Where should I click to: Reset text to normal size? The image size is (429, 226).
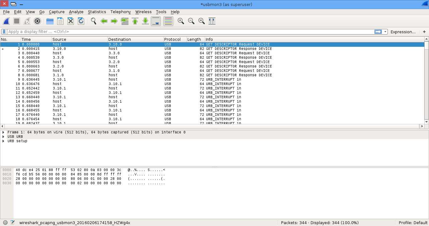point(202,21)
